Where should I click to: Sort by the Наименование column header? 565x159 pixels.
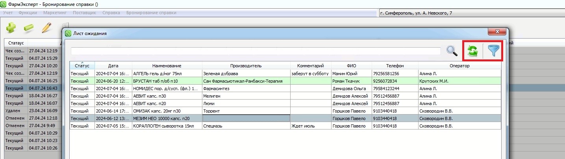pos(167,66)
